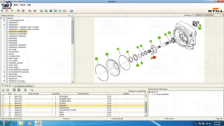Viewport: 224px width, 126px height.
Task: Tick the checkbox for RETAINER row
Action: pos(3,97)
